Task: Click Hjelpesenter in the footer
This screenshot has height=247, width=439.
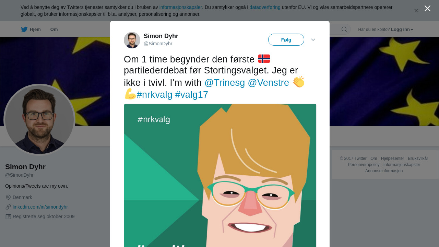Action: click(x=392, y=158)
